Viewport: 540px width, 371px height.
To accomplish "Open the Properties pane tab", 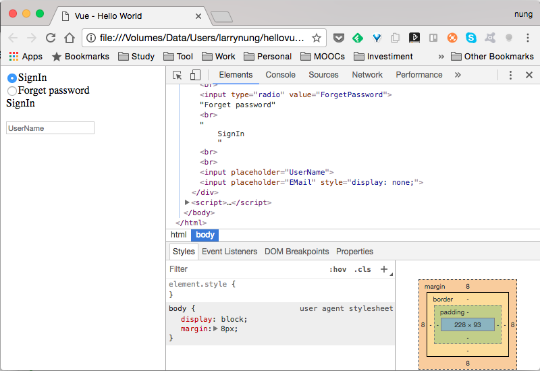I will pos(354,252).
